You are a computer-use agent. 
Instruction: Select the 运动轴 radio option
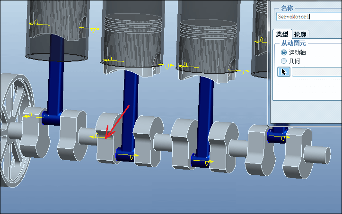click(x=284, y=52)
